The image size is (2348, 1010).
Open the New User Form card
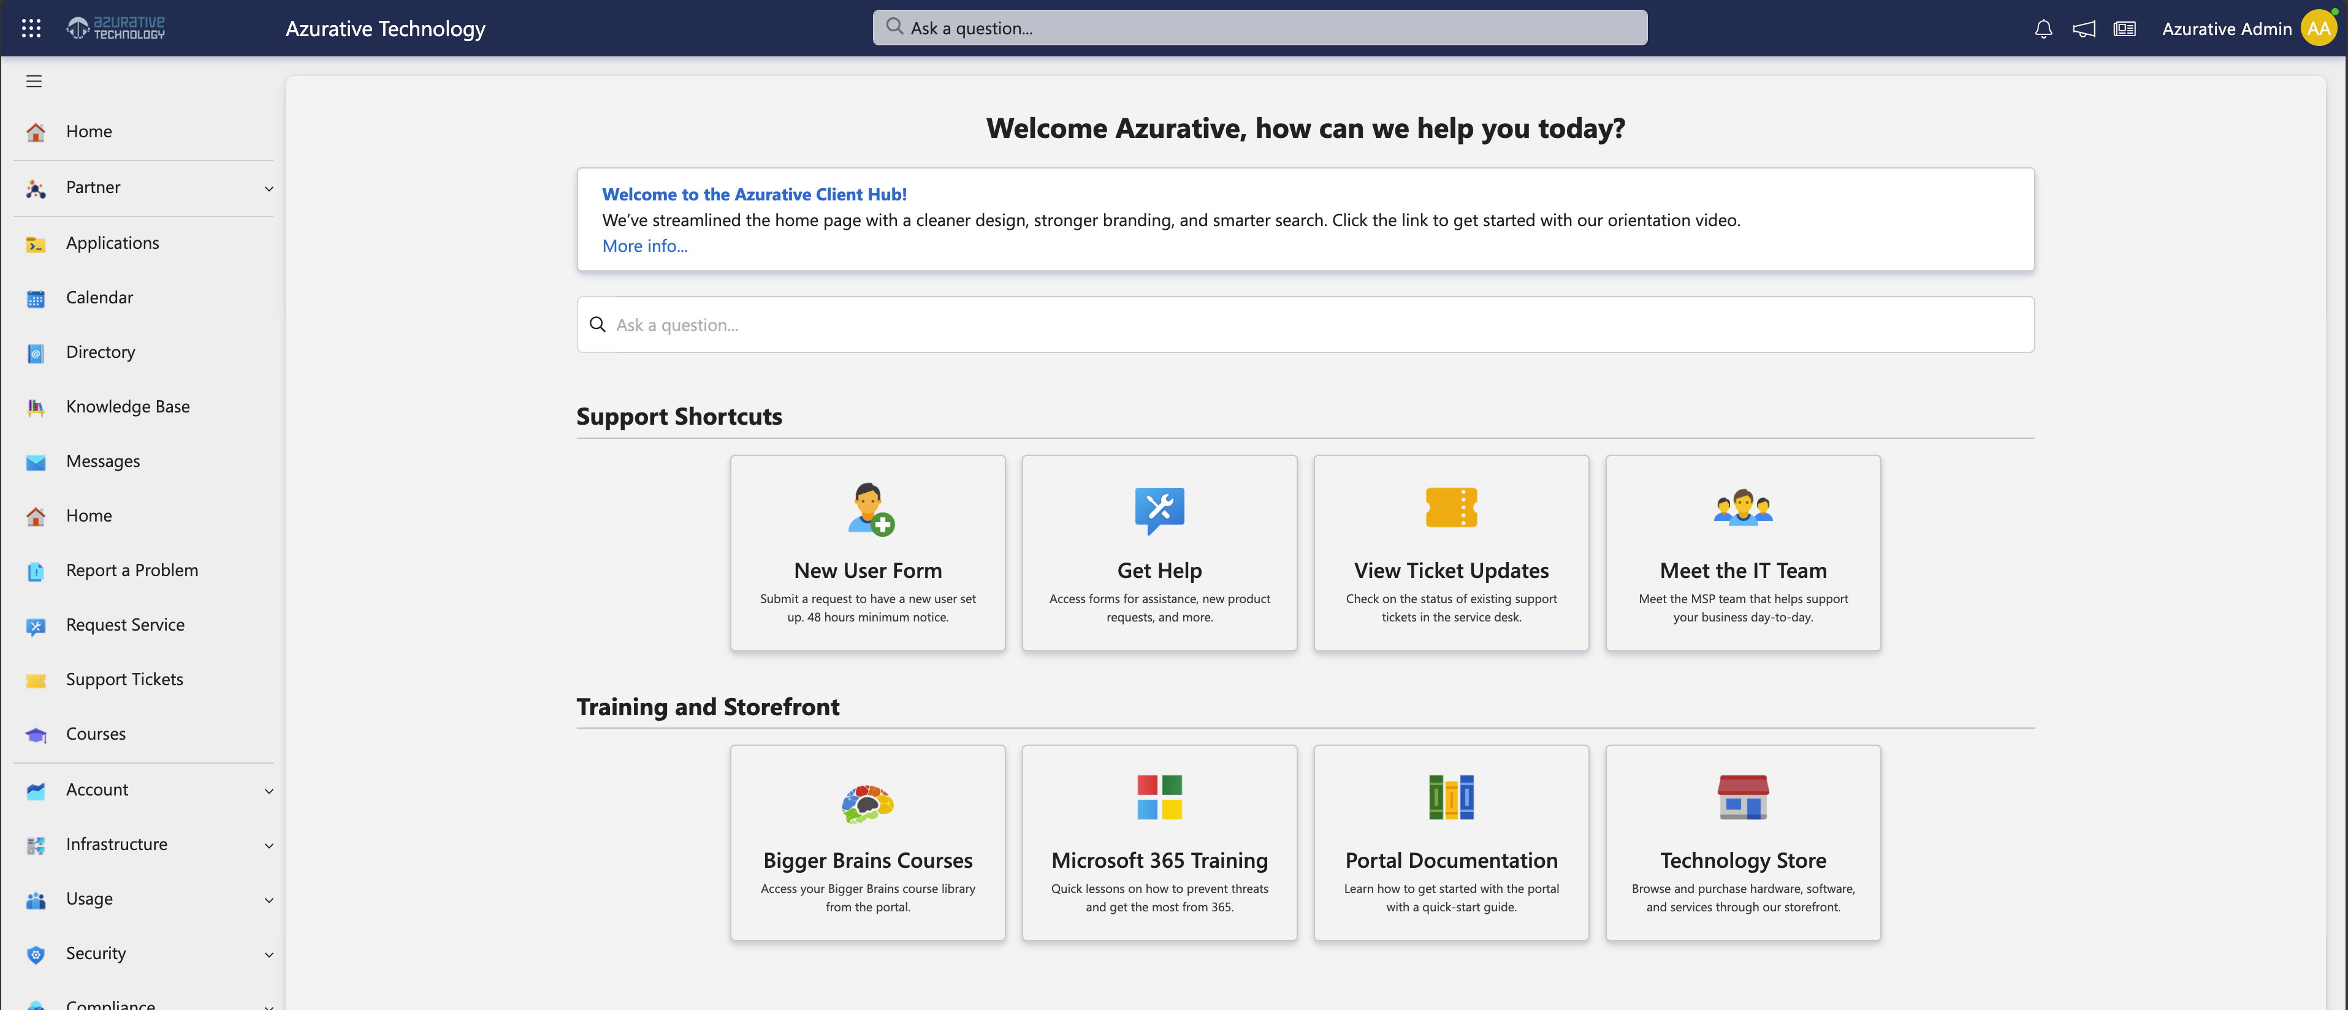point(867,552)
